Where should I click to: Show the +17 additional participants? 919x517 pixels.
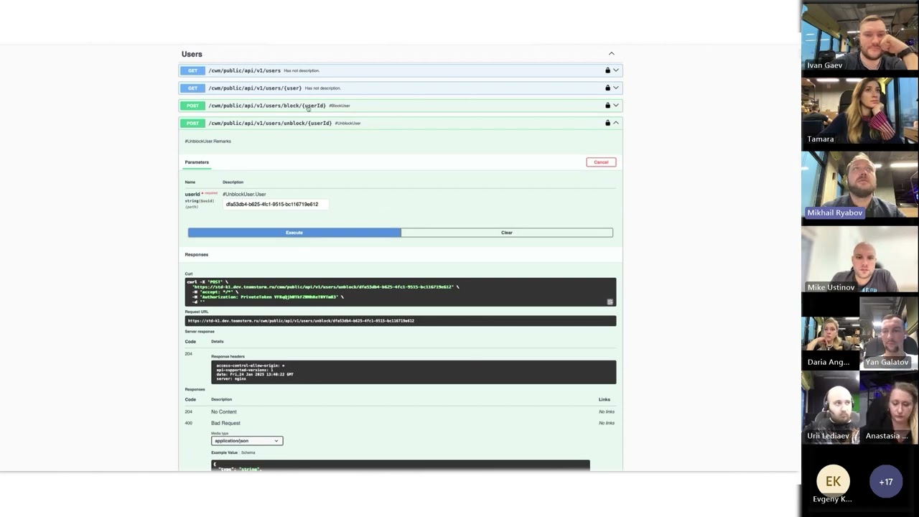point(886,482)
